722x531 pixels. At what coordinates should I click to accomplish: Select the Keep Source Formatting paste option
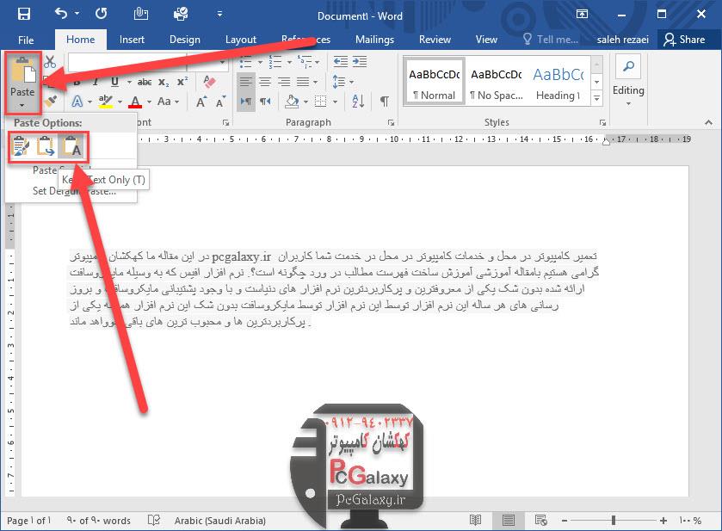(22, 148)
